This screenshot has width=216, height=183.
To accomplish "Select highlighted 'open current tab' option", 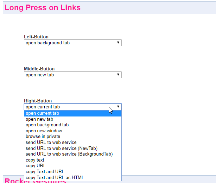I will coord(73,113).
